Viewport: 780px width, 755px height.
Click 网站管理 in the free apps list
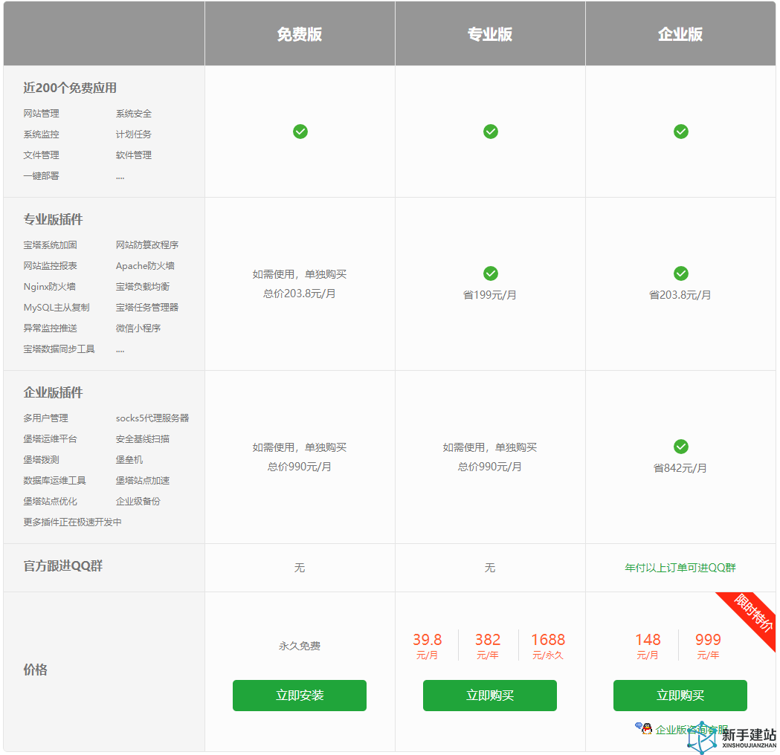[42, 114]
